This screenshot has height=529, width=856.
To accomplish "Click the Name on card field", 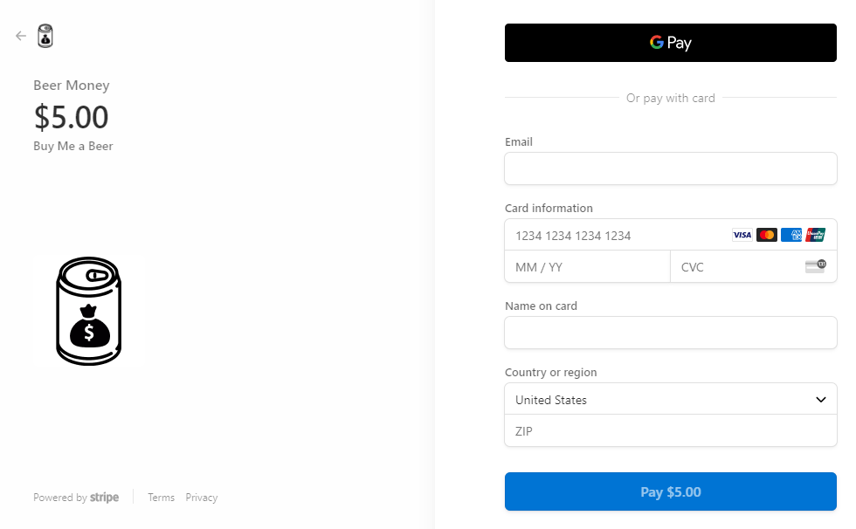I will [x=670, y=333].
